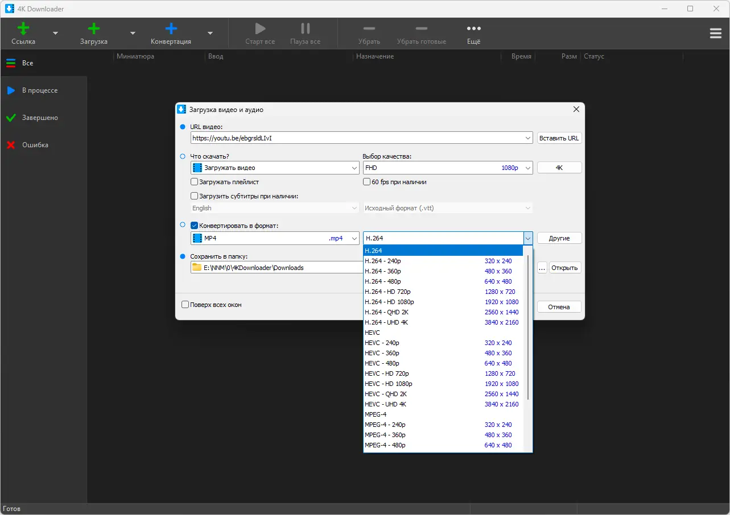Click the Убрать готовые toolbar icon
The width and height of the screenshot is (730, 515).
(421, 29)
